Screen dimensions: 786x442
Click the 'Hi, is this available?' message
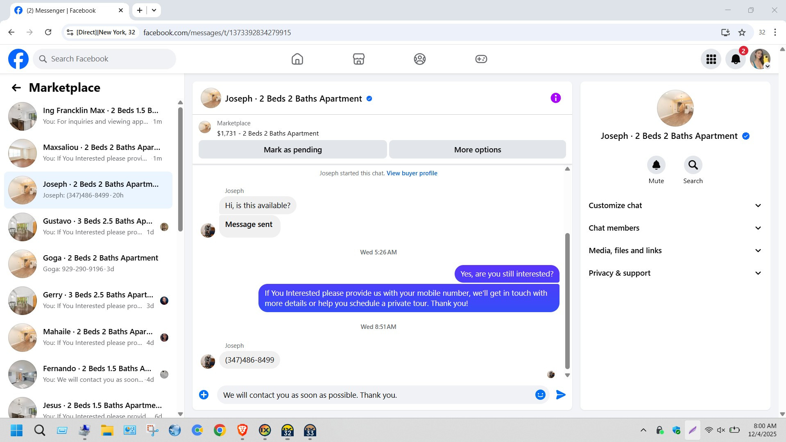tap(258, 206)
